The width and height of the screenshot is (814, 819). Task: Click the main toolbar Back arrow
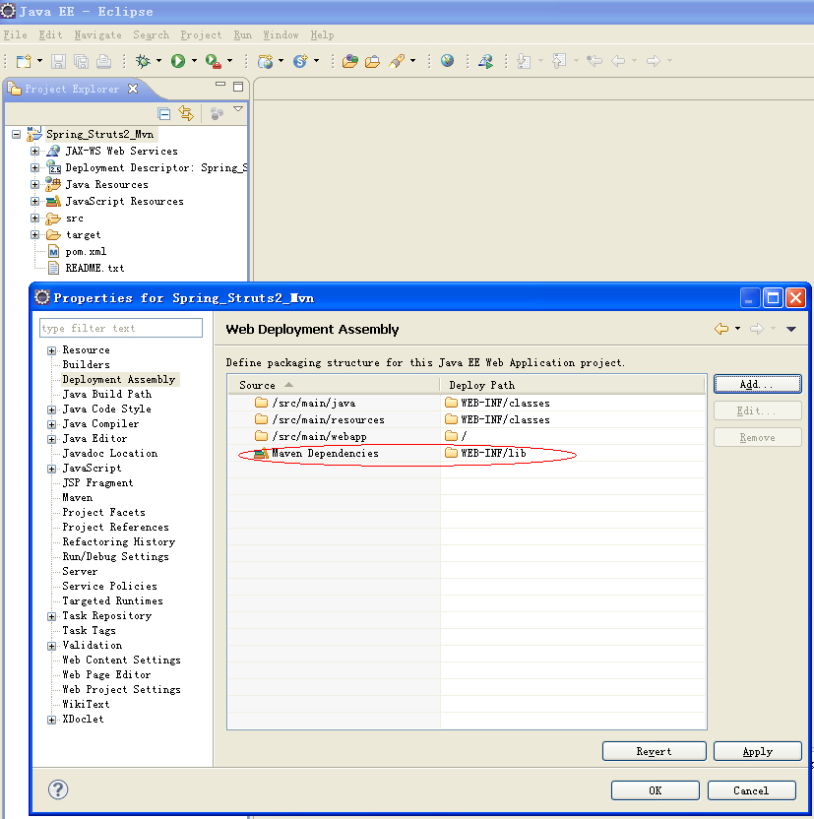click(x=618, y=61)
